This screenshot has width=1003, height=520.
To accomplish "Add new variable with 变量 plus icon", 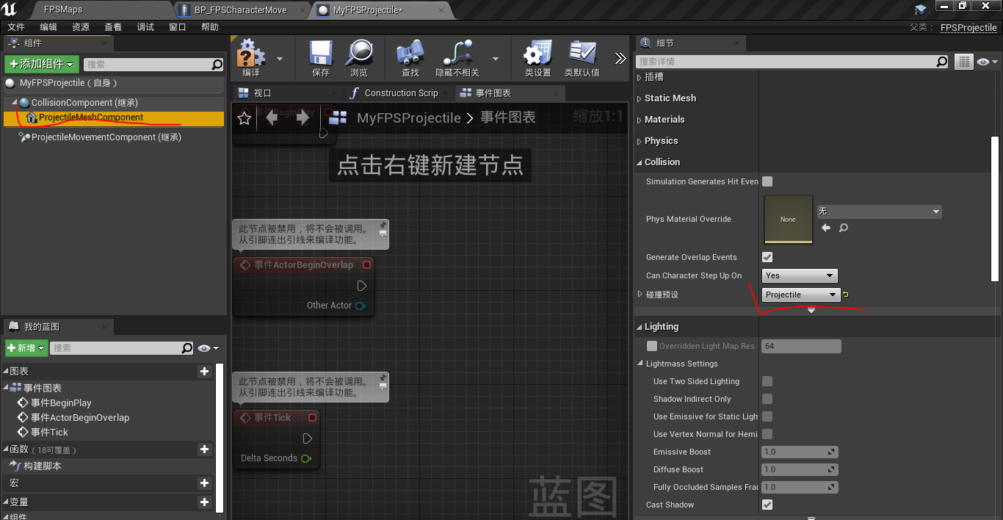I will click(x=205, y=502).
